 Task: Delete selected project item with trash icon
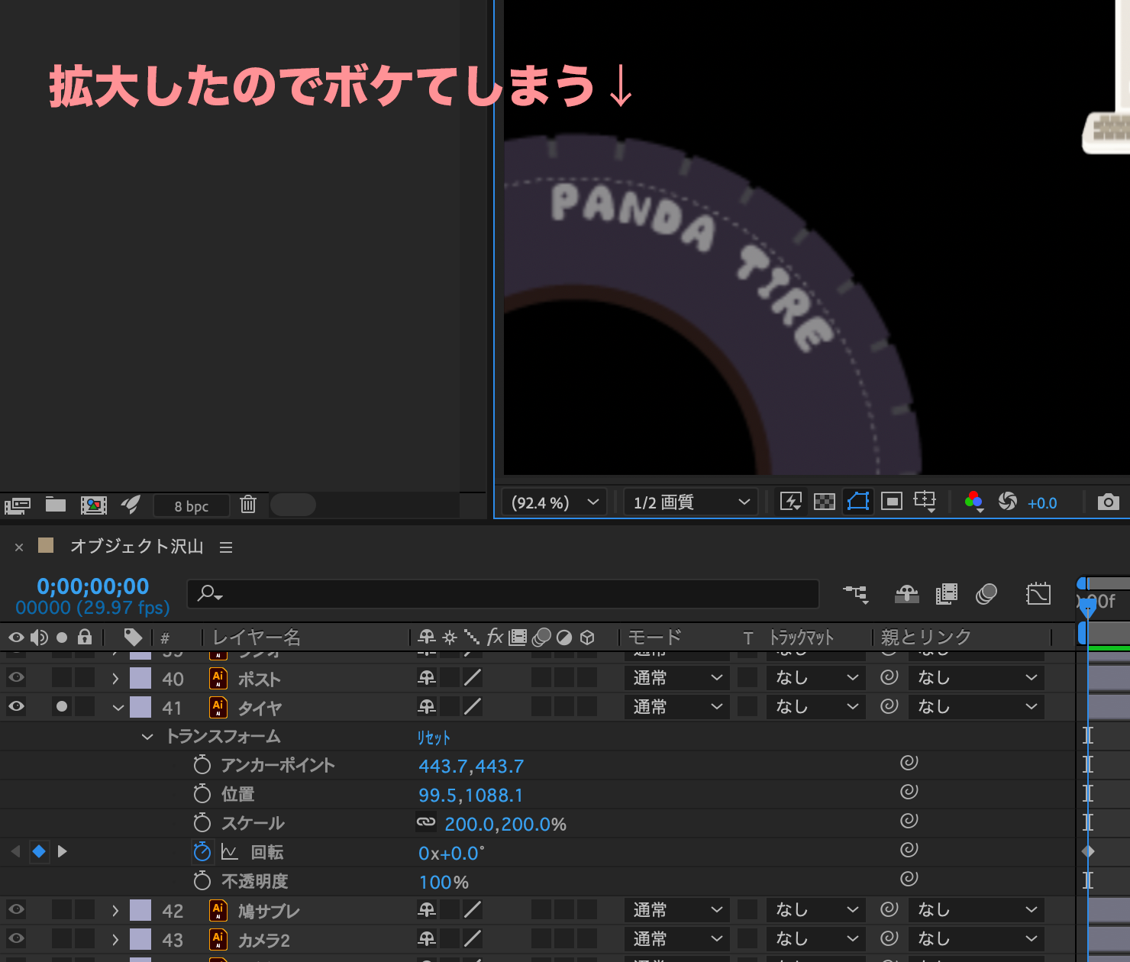pos(248,504)
